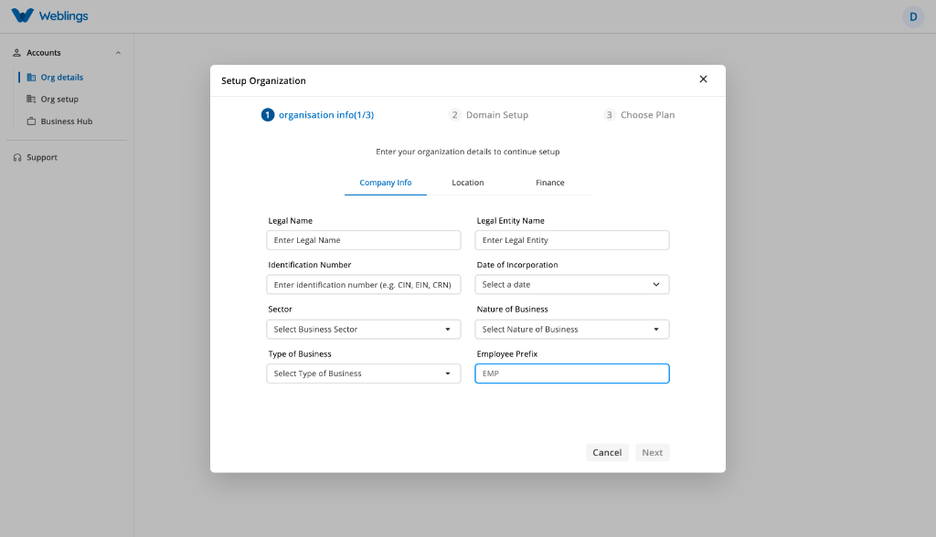Switch to the Company Info tab
Image resolution: width=936 pixels, height=537 pixels.
point(386,183)
